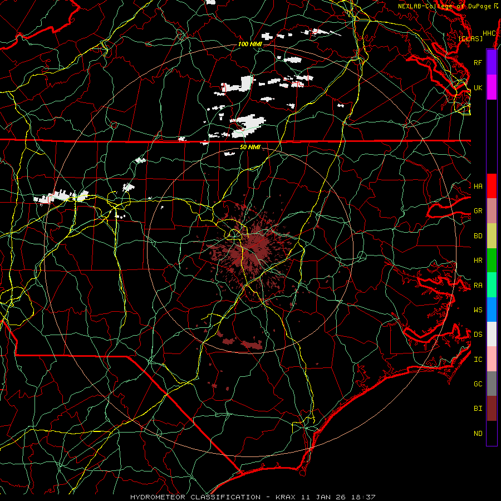Image resolution: width=501 pixels, height=501 pixels.
Task: Pick the mint green RA legend swatch
Action: [x=492, y=285]
